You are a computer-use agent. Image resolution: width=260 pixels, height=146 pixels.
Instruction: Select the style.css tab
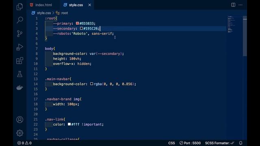coord(76,5)
